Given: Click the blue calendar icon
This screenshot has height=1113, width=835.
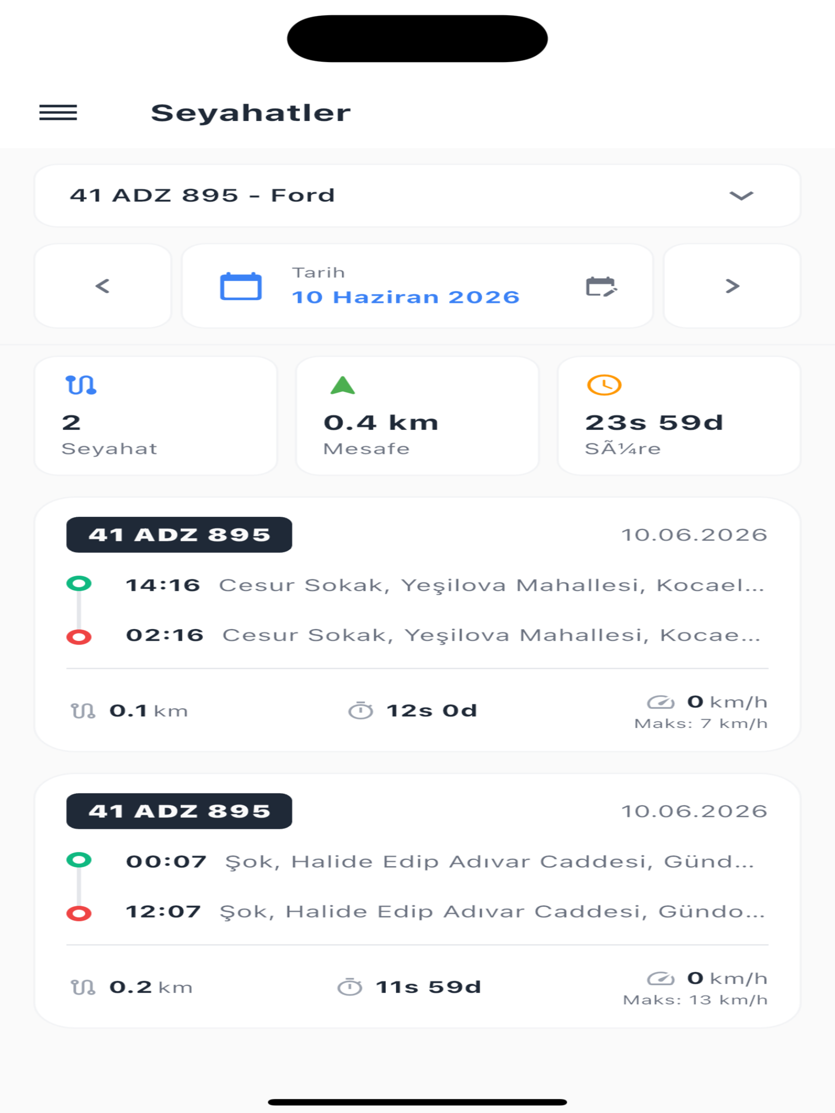Looking at the screenshot, I should (241, 286).
